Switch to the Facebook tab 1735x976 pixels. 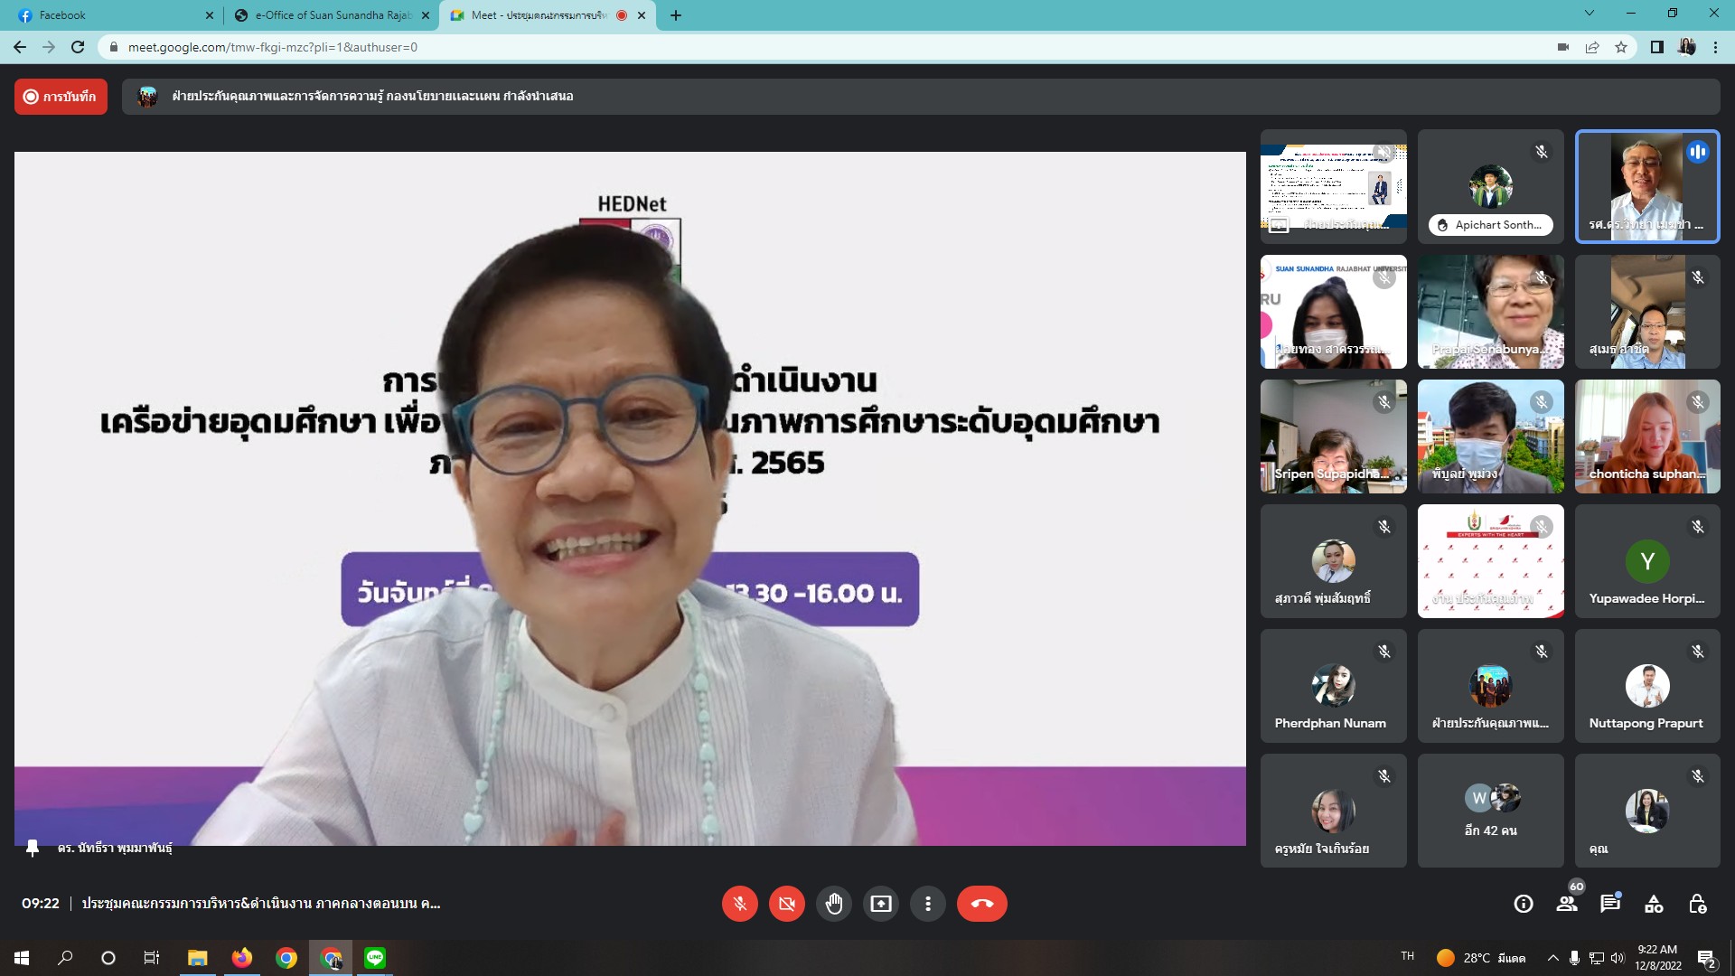(99, 15)
